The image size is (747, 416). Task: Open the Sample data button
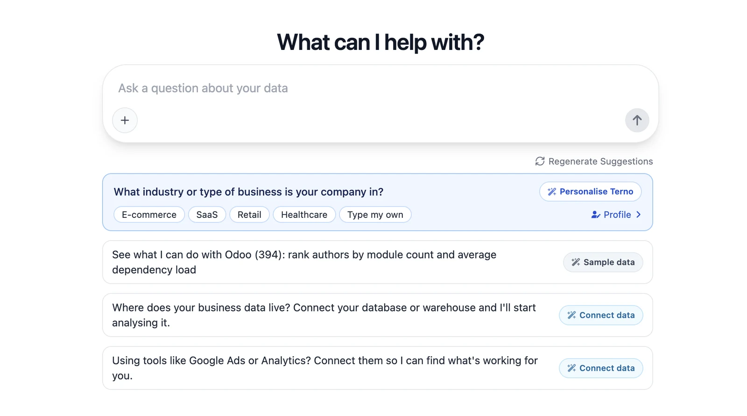603,262
